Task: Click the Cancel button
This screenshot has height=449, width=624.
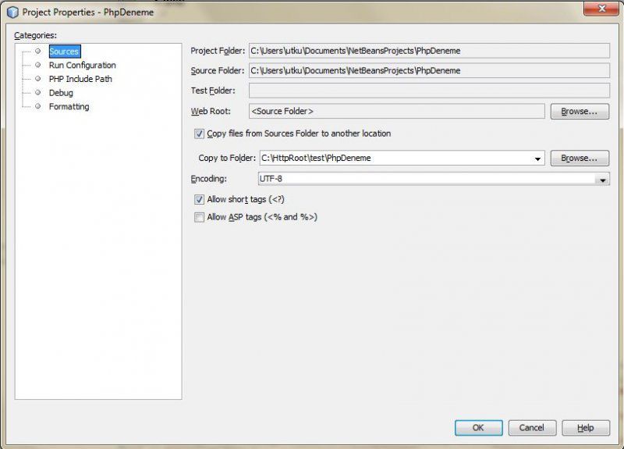Action: (532, 428)
